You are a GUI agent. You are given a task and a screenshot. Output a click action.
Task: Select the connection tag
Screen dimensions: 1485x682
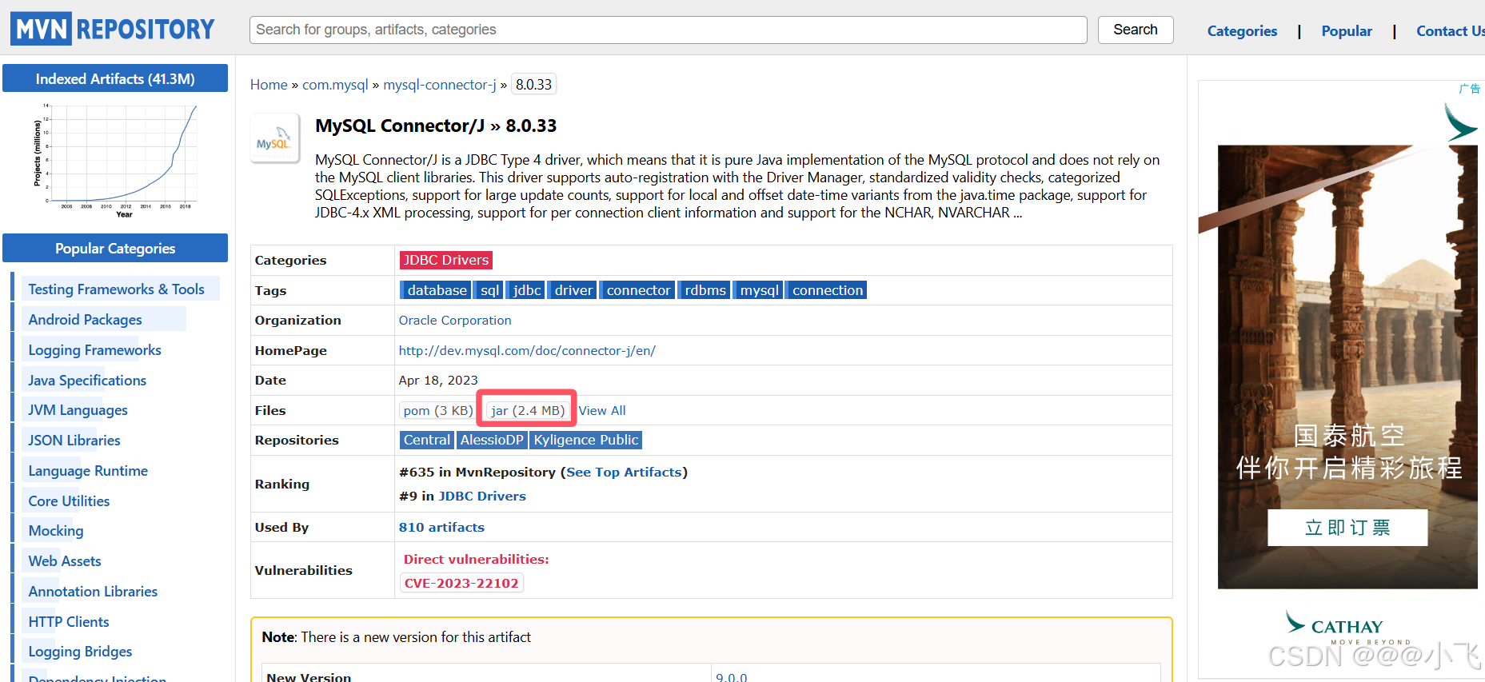(x=828, y=290)
